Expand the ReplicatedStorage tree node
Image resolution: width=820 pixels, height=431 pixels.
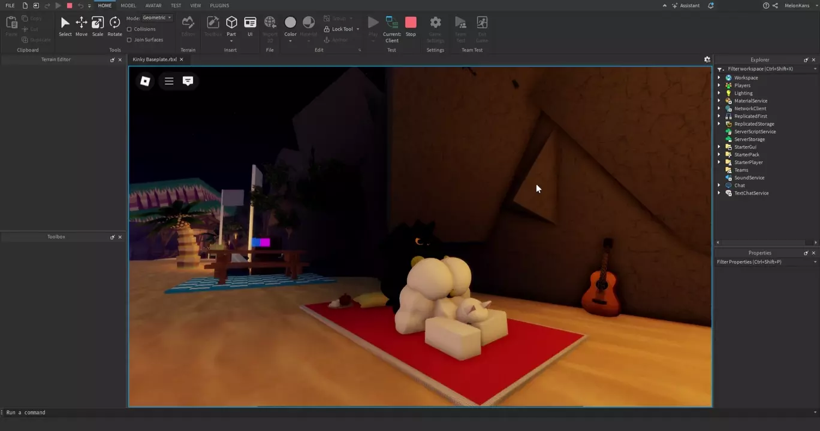(x=719, y=124)
